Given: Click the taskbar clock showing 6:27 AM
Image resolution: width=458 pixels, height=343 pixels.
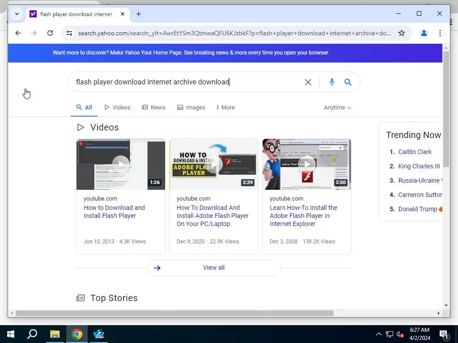Looking at the screenshot, I should coord(420,334).
